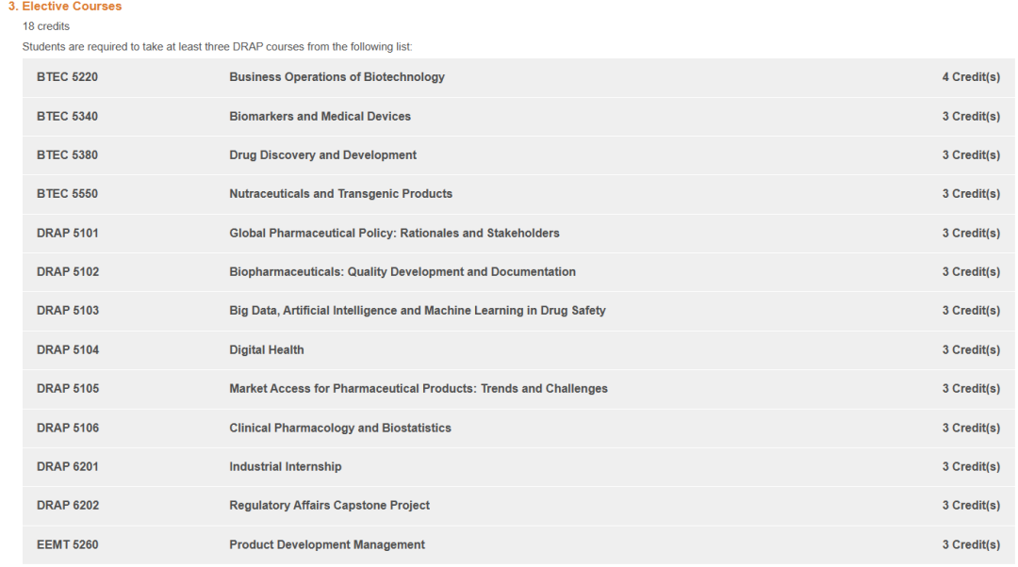Screen dimensions: 1018x567
Task: Click Market Access for Pharmaceutical Products
Action: point(418,389)
